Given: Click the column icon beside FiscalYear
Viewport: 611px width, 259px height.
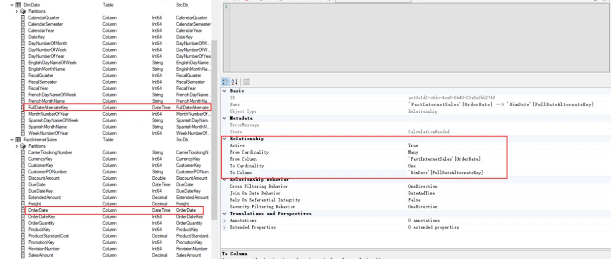Looking at the screenshot, I should [23, 88].
